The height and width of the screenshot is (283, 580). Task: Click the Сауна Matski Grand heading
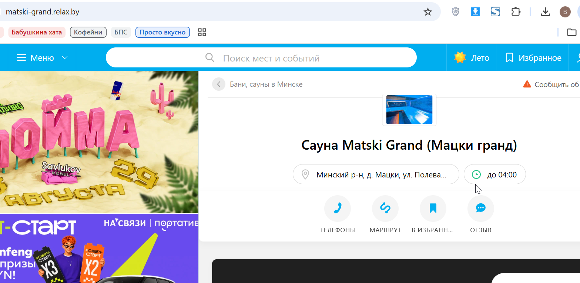pos(409,145)
